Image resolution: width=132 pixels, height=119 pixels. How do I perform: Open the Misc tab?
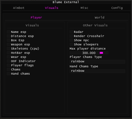coord(84,8)
